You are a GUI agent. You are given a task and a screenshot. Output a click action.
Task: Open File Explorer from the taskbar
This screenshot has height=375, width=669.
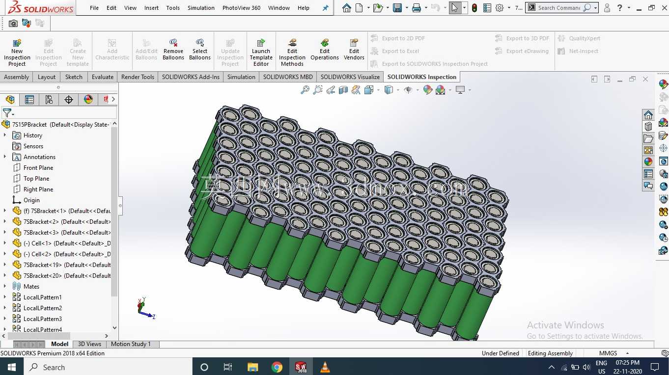click(x=252, y=367)
